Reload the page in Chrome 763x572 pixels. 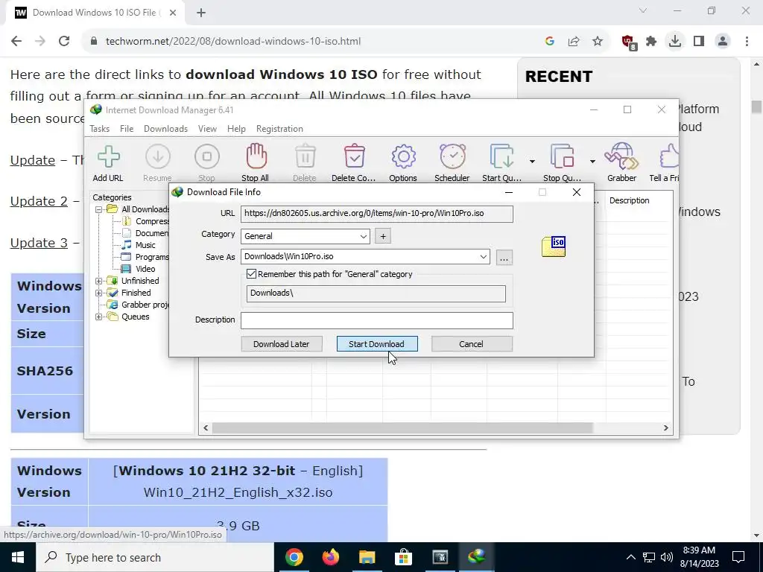(x=64, y=42)
